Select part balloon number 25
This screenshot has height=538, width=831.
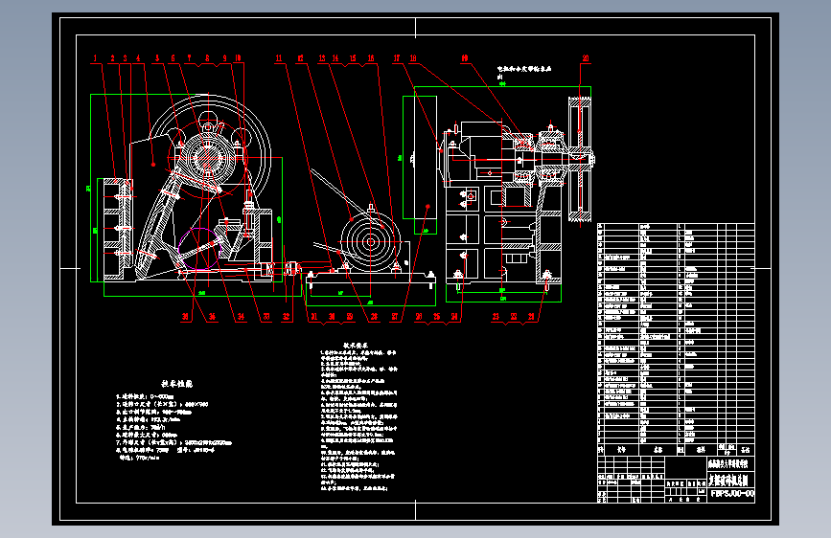(437, 317)
